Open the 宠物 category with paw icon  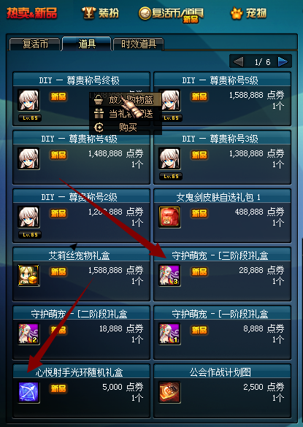(248, 13)
